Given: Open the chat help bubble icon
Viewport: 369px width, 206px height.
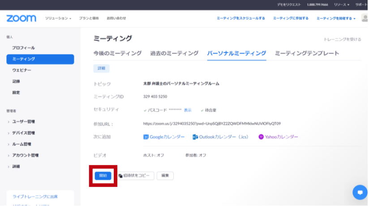Looking at the screenshot, I should tap(360, 192).
